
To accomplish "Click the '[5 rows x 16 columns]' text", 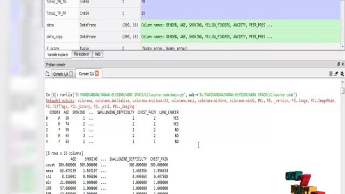I will point(65,153).
